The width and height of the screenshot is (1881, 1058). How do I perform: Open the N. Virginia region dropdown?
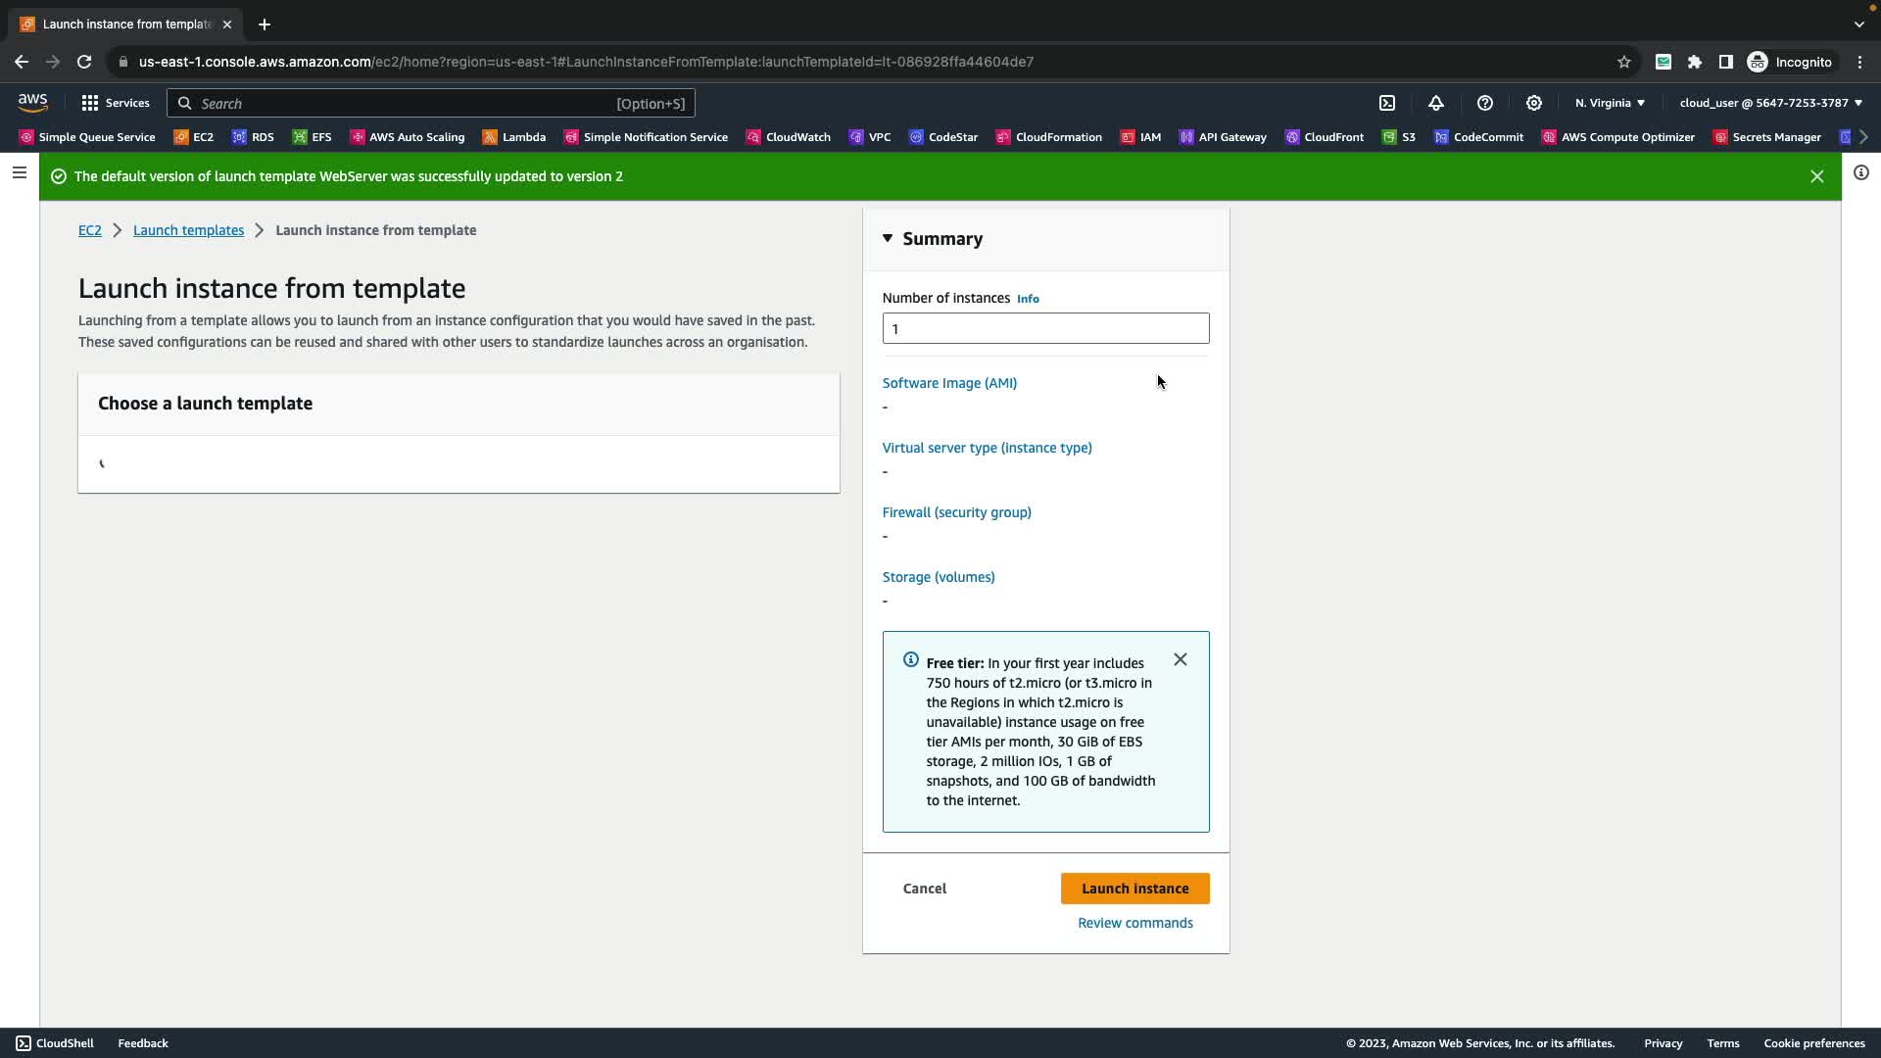click(1610, 103)
